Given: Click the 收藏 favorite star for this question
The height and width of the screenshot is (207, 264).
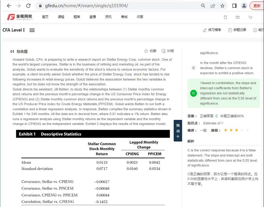Looking at the screenshot, I should (150, 51).
